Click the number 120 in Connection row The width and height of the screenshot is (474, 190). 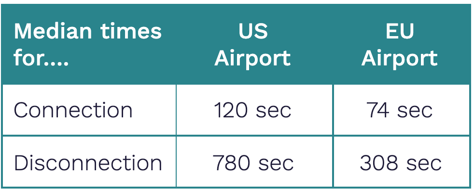(231, 110)
